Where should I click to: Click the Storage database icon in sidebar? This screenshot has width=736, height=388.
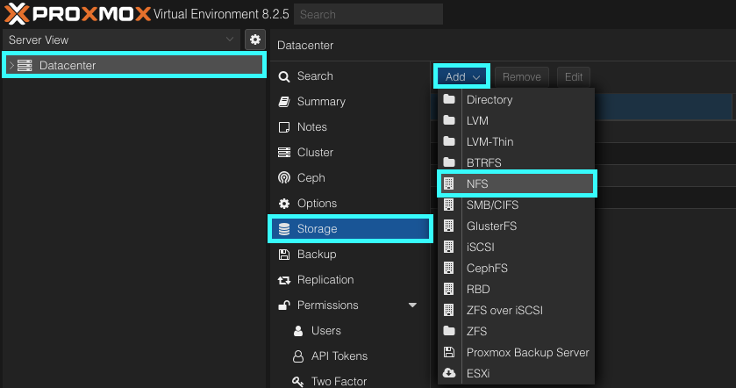[x=283, y=229]
